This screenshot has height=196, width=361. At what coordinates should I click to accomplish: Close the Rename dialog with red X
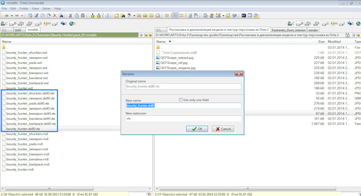click(x=239, y=74)
